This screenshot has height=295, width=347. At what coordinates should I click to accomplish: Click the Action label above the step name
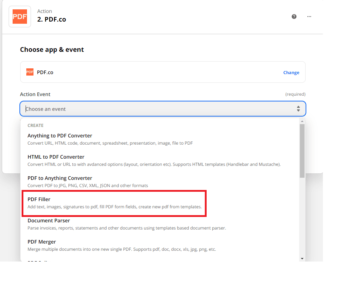click(x=45, y=11)
